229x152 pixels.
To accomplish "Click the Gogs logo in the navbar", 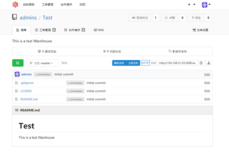I will [x=15, y=5].
